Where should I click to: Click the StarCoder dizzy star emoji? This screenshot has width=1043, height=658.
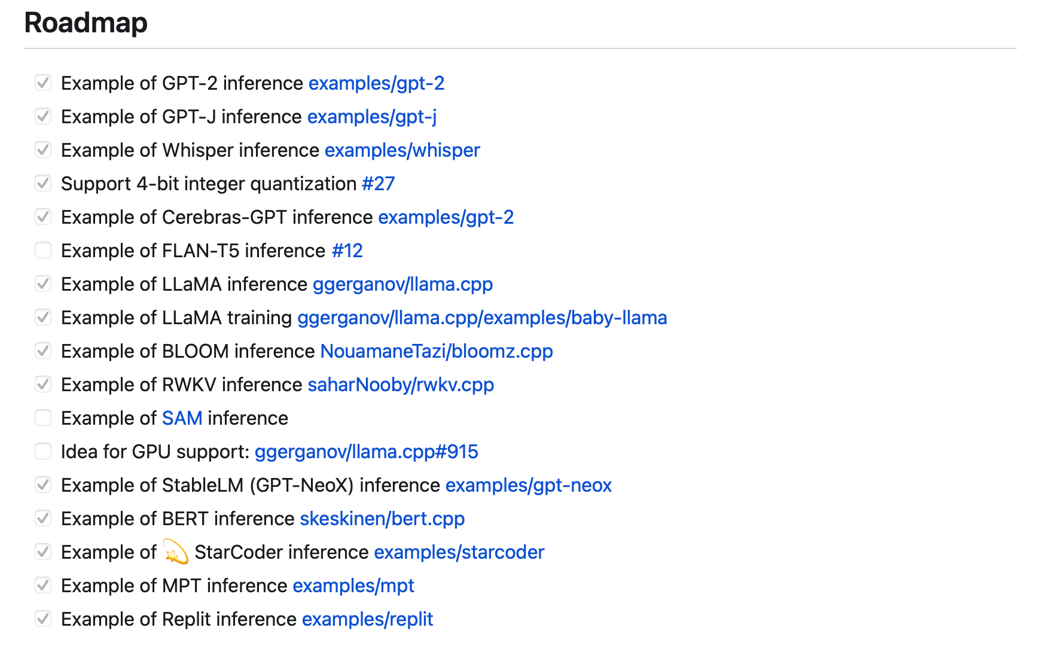[x=176, y=552]
